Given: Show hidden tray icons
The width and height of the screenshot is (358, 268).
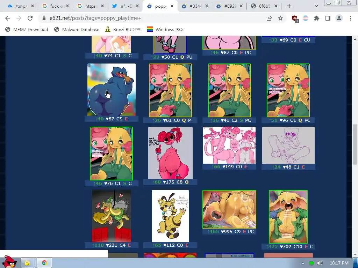Looking at the screenshot, I should coord(303,263).
